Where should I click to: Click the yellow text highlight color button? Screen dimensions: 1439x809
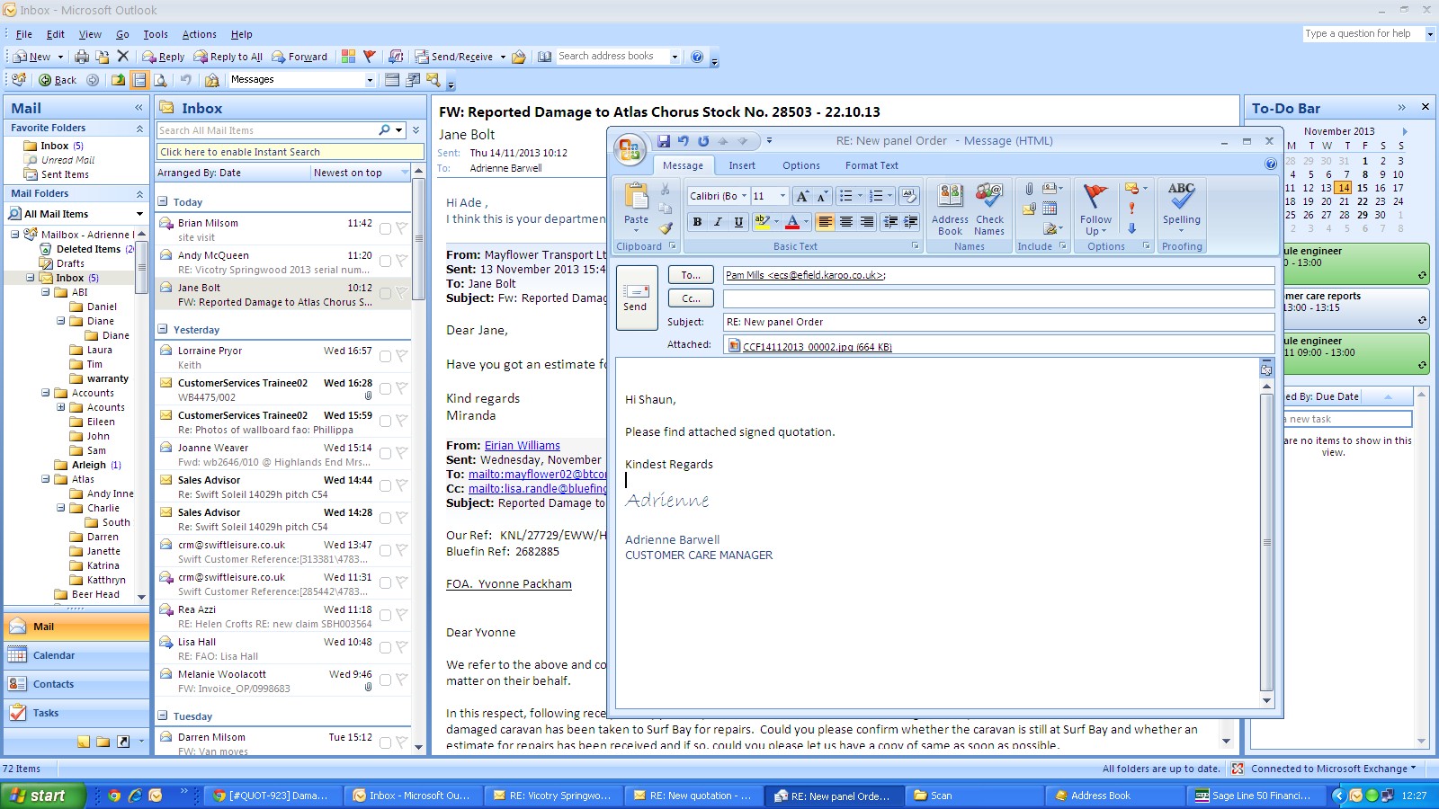pyautogui.click(x=762, y=222)
